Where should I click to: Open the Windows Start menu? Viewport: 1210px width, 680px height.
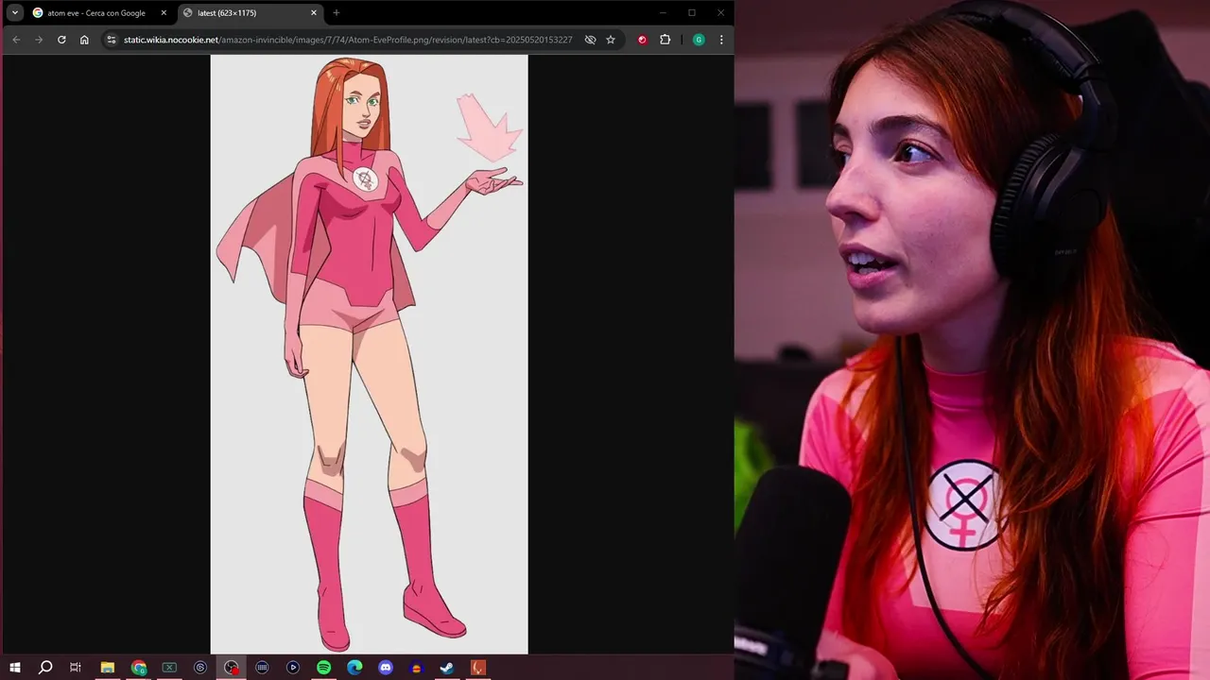(x=15, y=668)
